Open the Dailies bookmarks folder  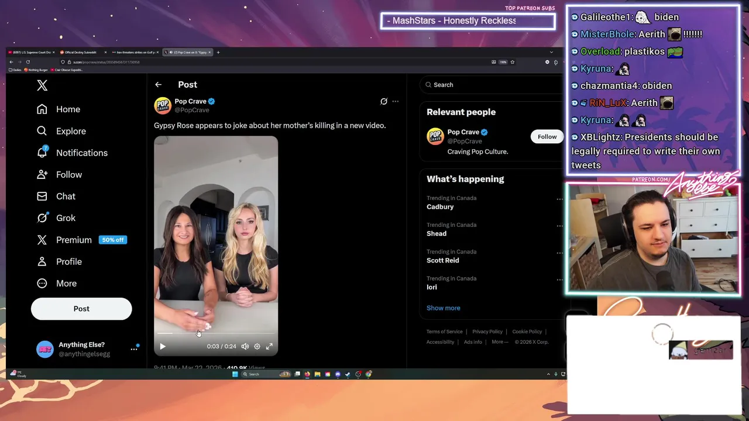pyautogui.click(x=15, y=70)
